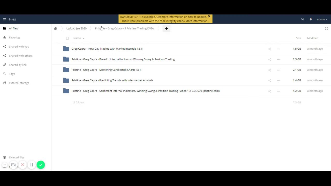Finish recording with green checkmark
Screen dimensions: 331x186
click(41, 165)
